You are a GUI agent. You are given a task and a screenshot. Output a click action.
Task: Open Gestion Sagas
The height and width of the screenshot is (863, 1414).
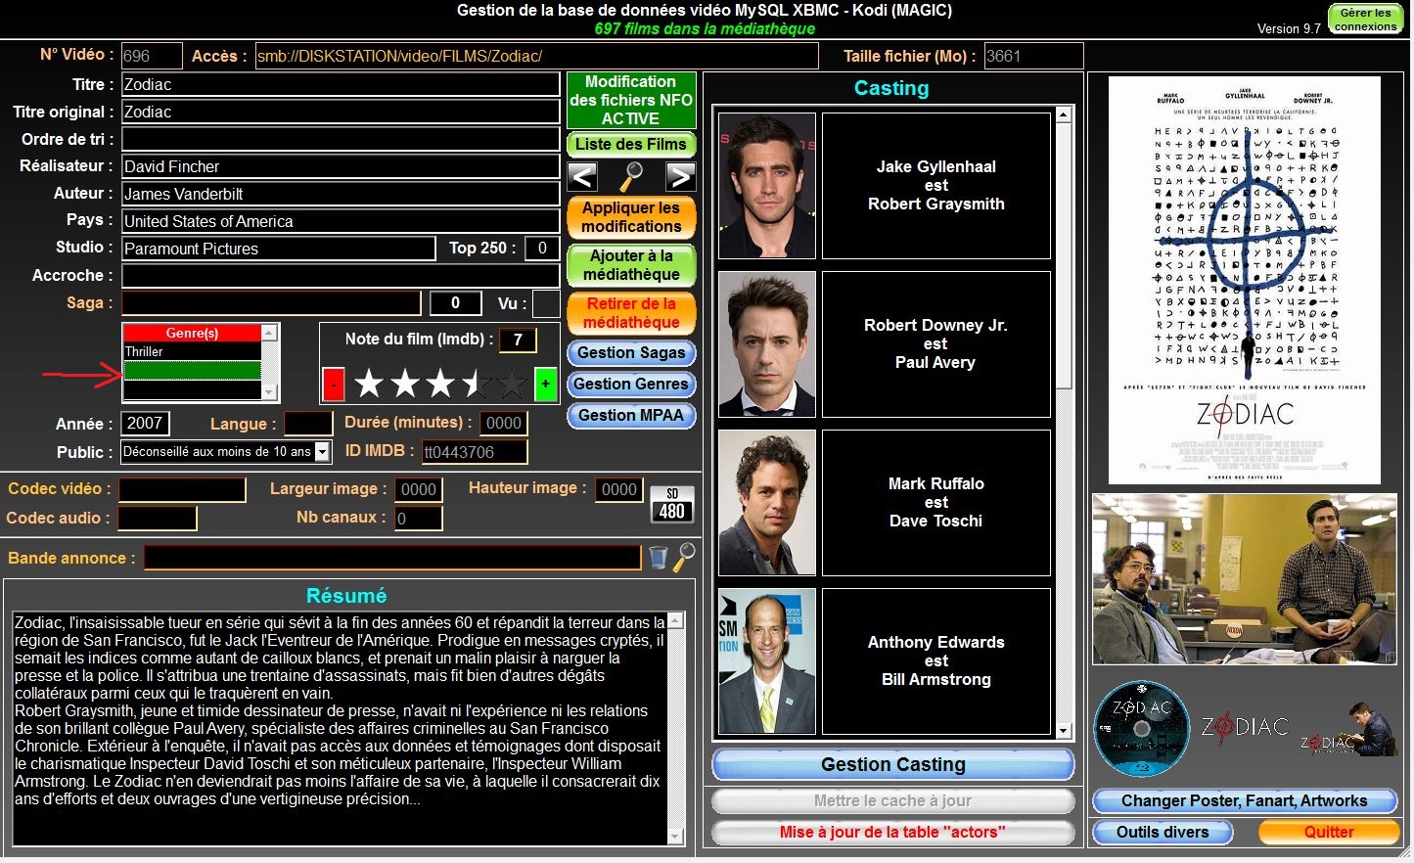[x=631, y=353]
